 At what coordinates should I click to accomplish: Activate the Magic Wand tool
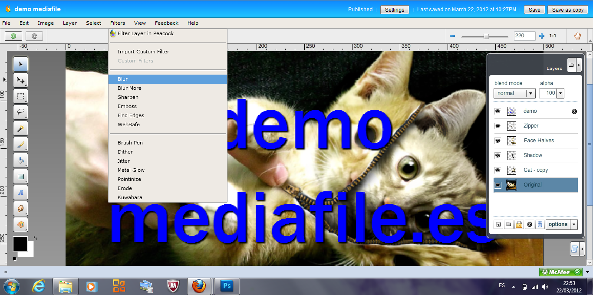point(20,128)
